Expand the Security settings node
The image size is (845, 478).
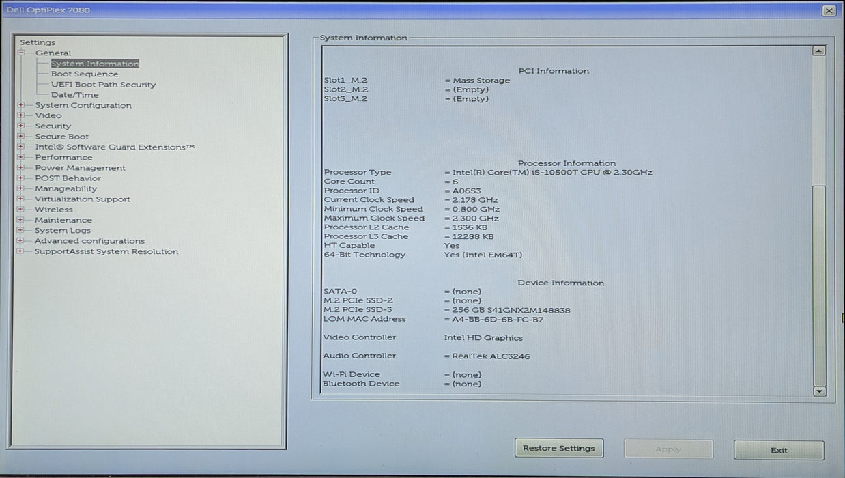[x=21, y=126]
